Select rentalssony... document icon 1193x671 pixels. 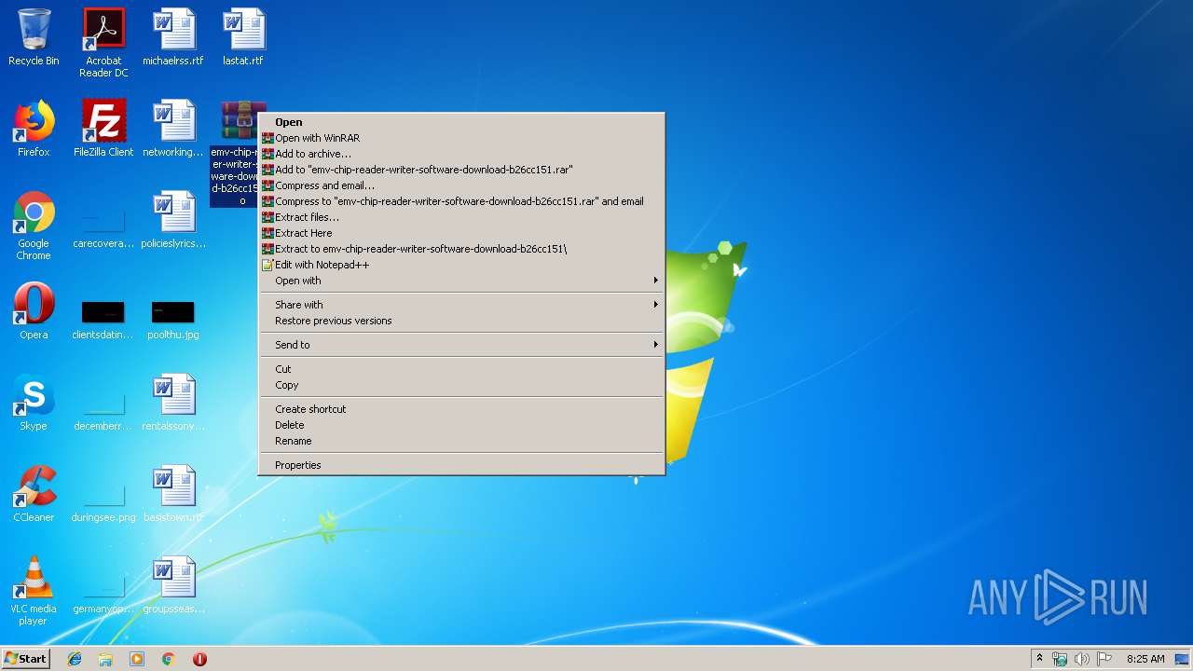173,403
